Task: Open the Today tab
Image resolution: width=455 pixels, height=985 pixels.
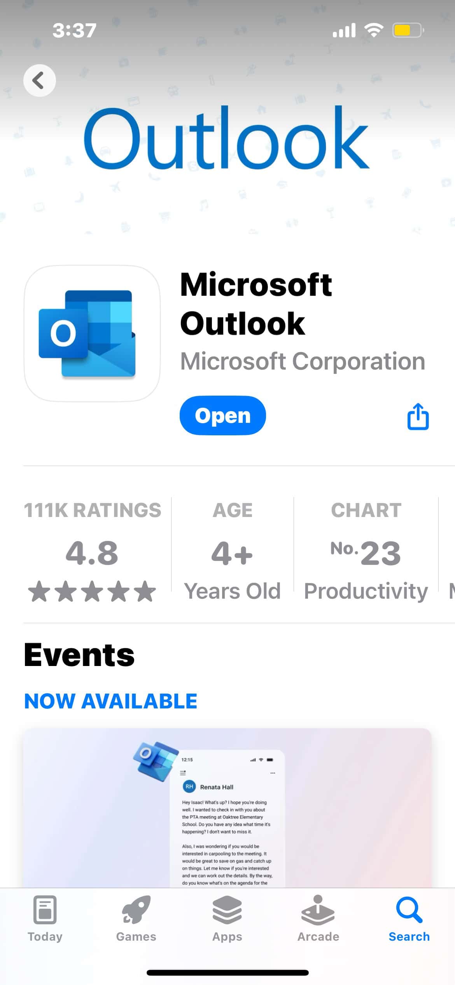Action: coord(45,918)
